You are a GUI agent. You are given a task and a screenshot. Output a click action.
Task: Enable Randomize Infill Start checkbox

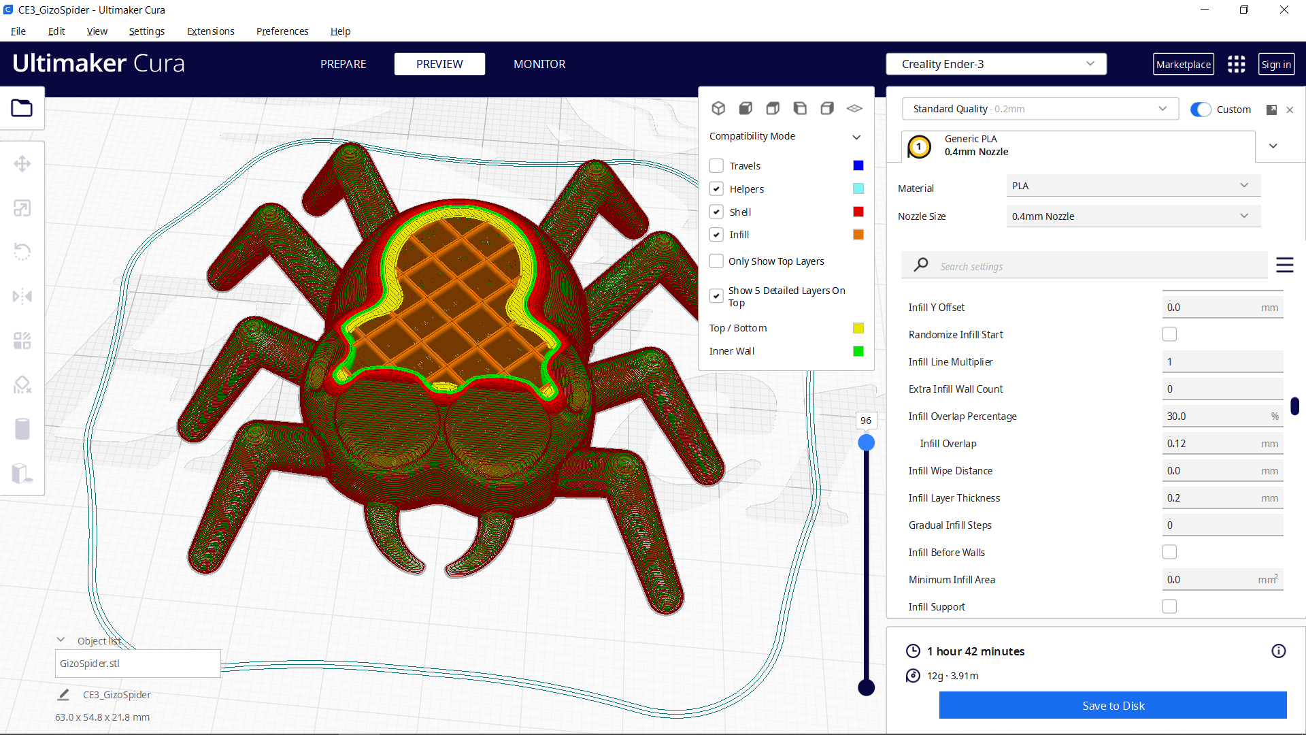point(1169,334)
